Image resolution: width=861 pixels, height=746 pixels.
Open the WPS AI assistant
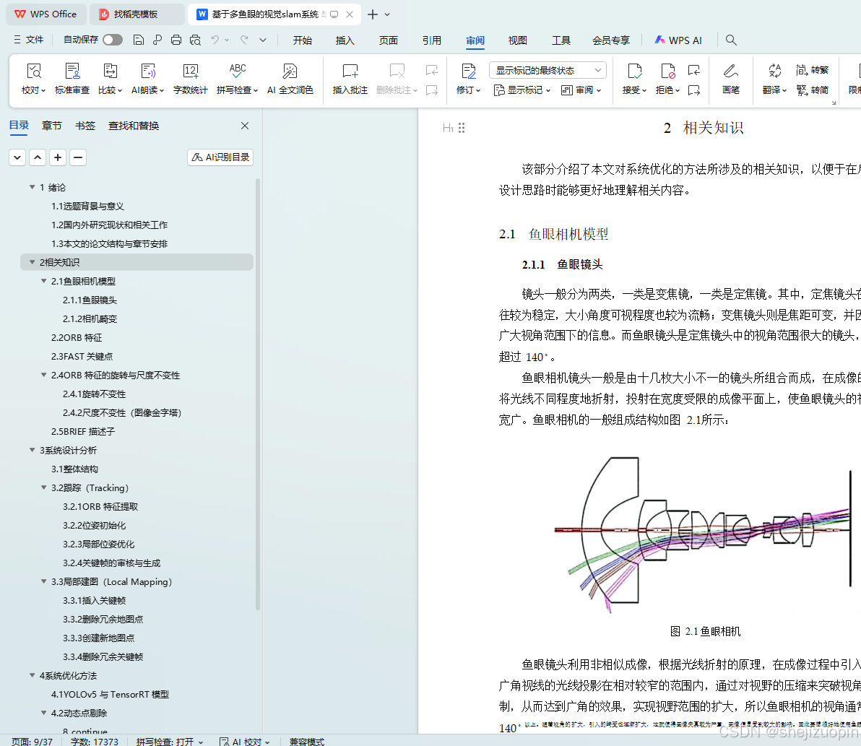click(678, 40)
